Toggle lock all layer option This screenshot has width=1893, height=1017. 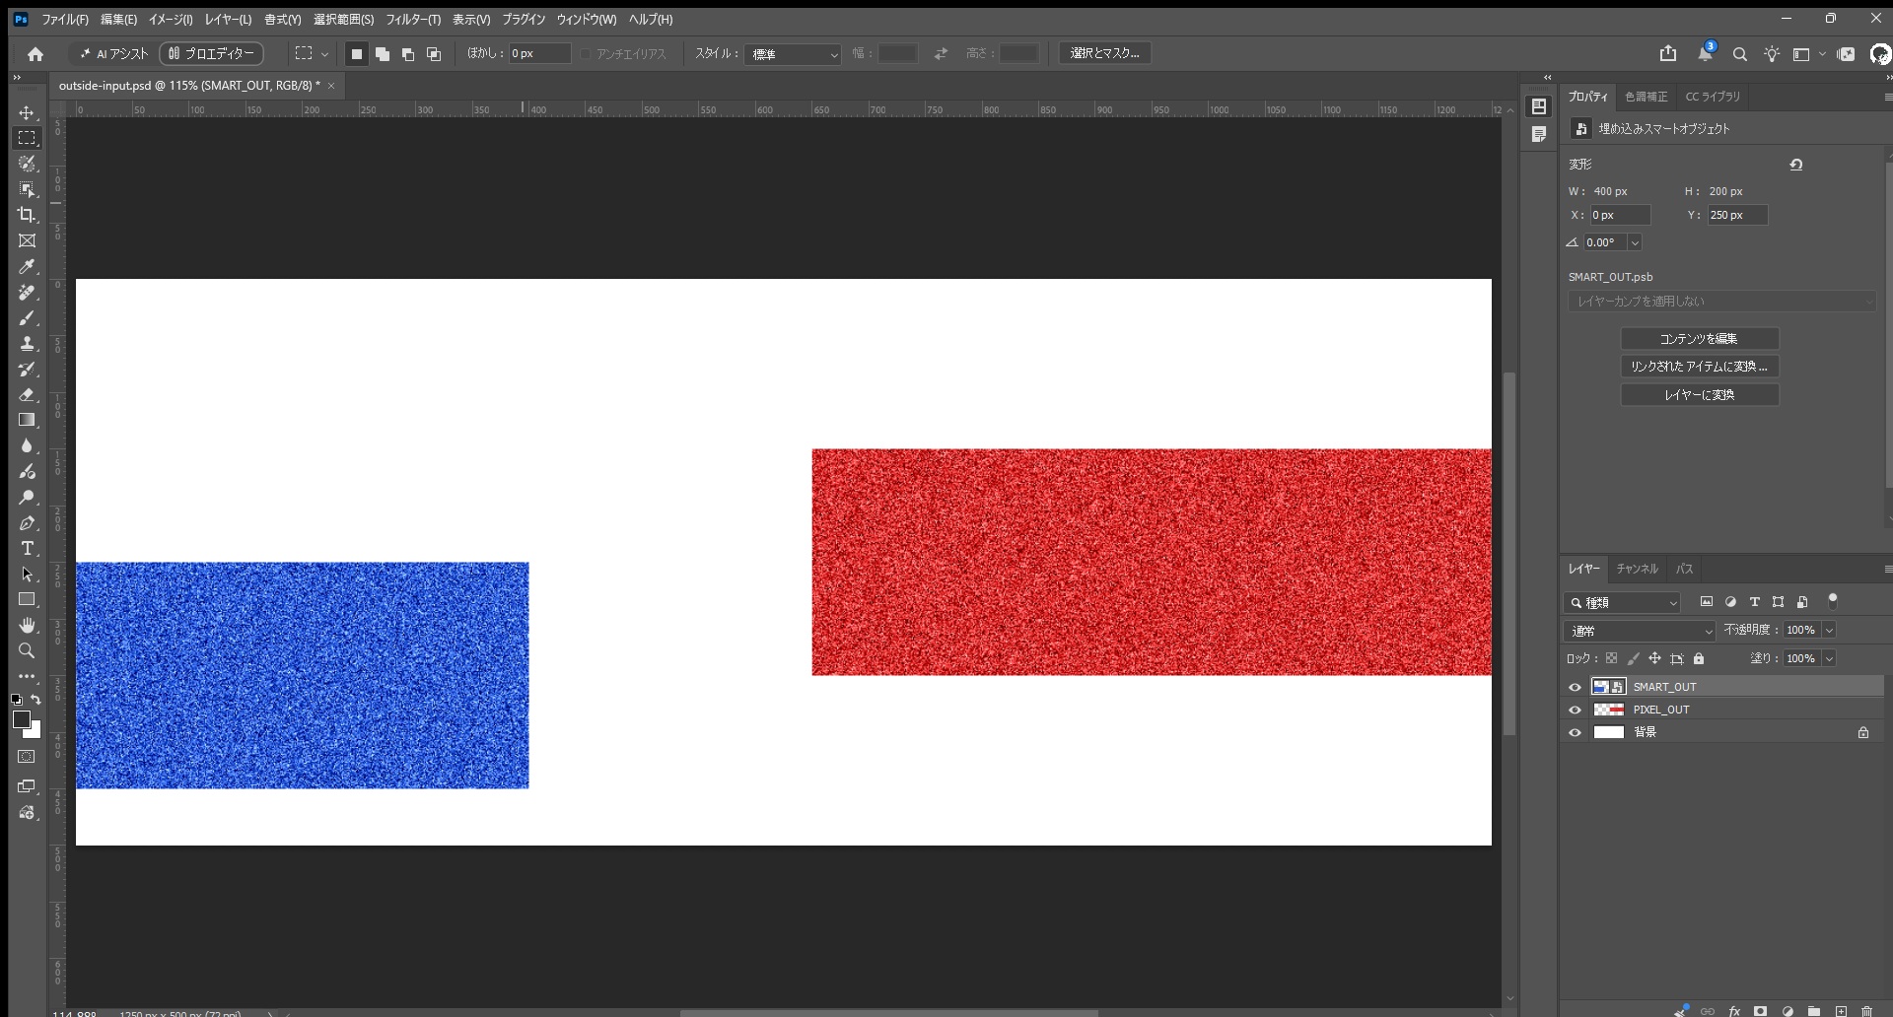point(1699,658)
